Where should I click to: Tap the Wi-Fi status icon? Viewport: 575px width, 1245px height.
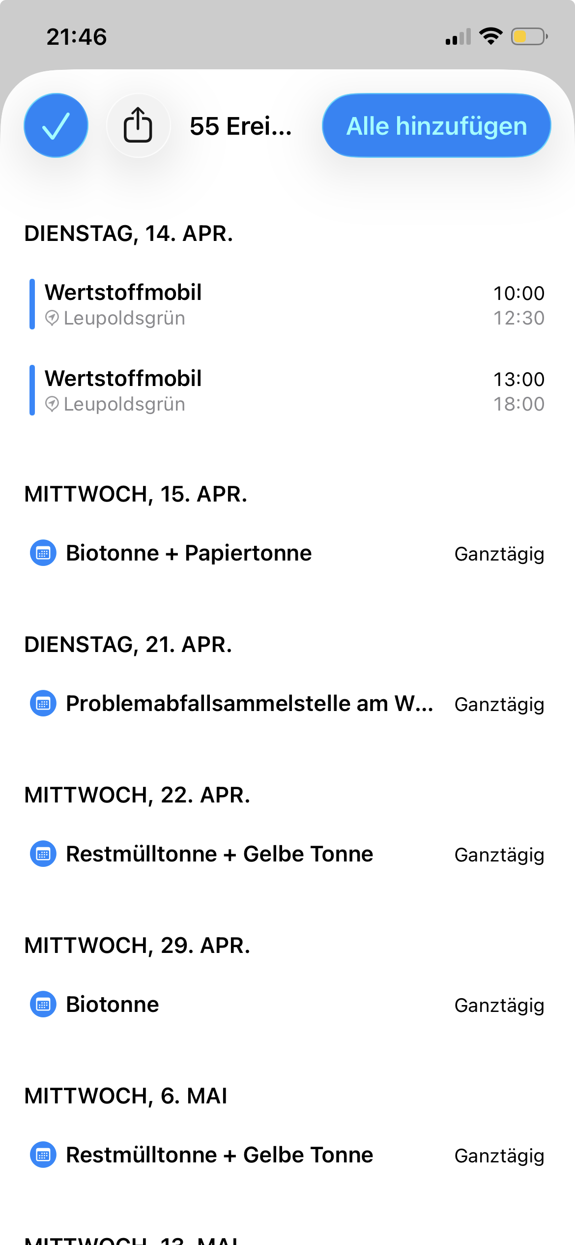point(490,36)
